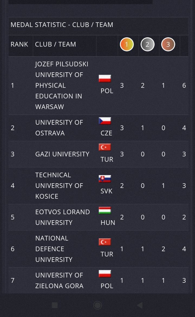Click the Slovak flag in the Kosice row

[105, 179]
